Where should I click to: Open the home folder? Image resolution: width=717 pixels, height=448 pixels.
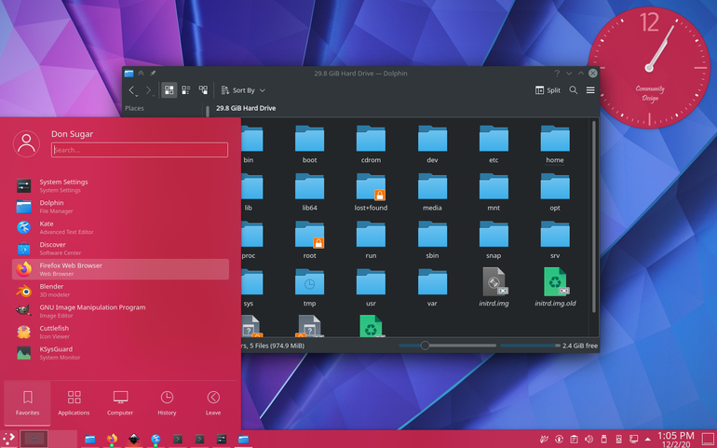click(x=555, y=143)
